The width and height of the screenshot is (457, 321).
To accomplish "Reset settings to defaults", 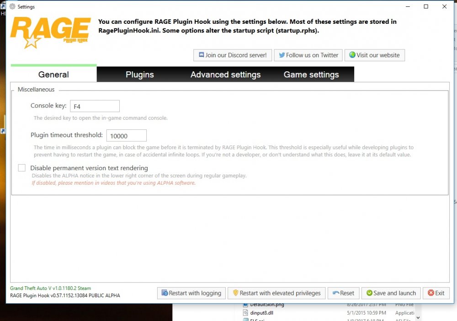I will (343, 293).
